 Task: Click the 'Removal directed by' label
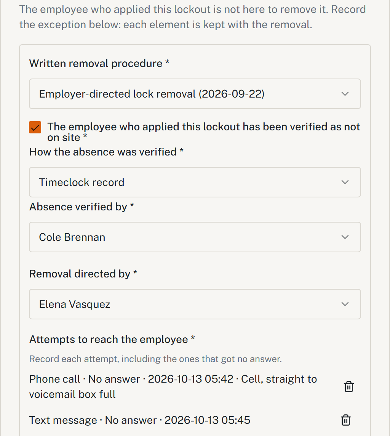[83, 274]
